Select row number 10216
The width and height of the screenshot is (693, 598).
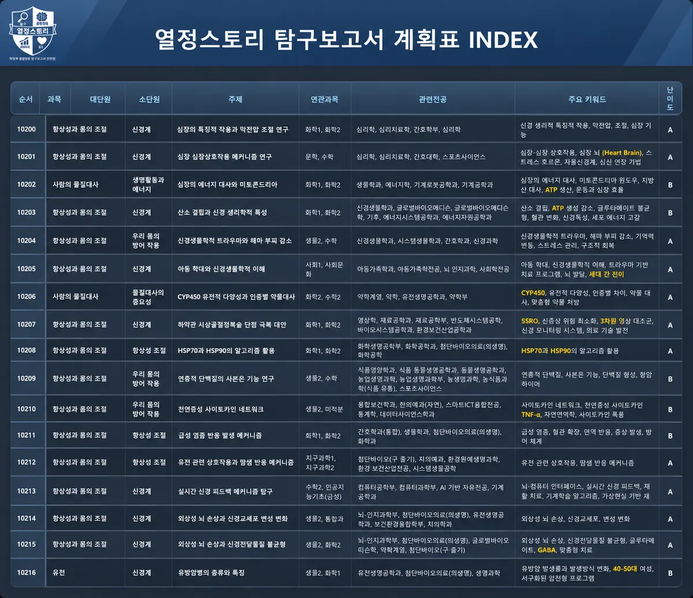[x=27, y=573]
